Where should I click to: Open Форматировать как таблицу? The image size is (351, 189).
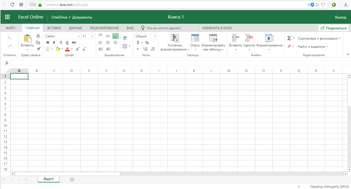213,43
